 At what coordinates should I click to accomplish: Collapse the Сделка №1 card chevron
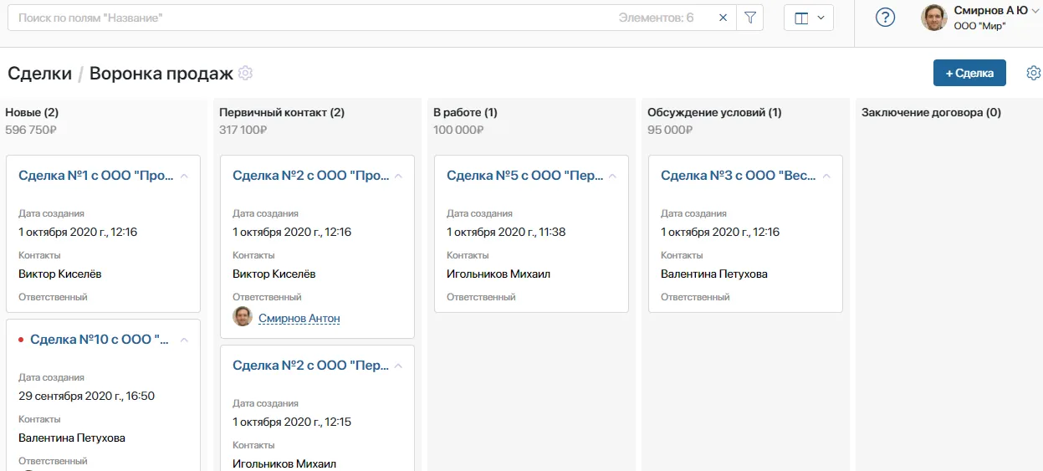coord(184,177)
